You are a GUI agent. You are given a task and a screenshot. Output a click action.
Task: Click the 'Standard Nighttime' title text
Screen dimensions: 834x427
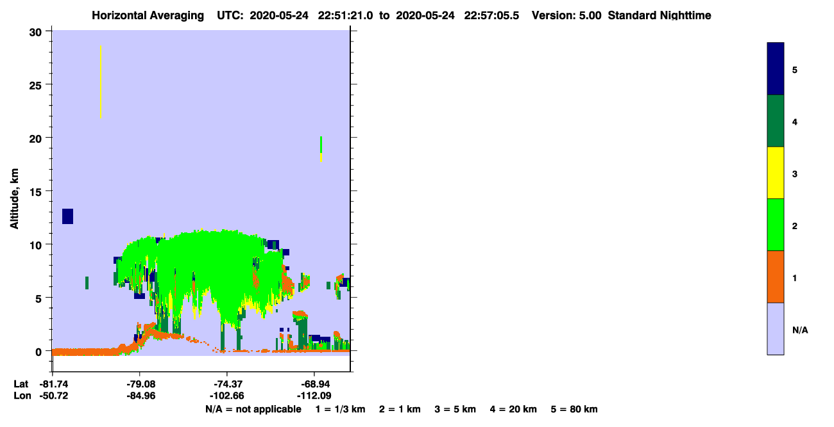coord(660,15)
